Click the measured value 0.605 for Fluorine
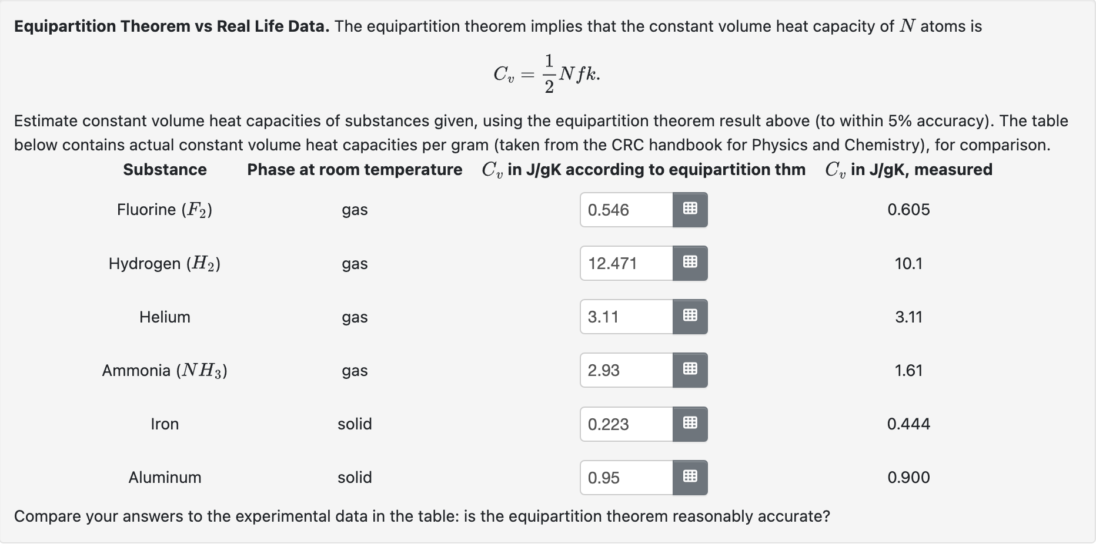The image size is (1096, 544). click(908, 210)
